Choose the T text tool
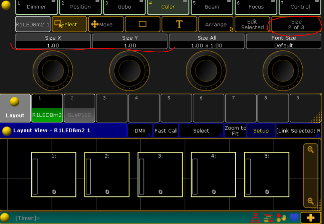The width and height of the screenshot is (324, 224). pos(179,24)
